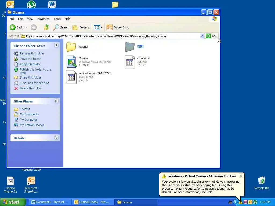Open the Views dropdown button
The image size is (275, 206).
[x=98, y=27]
